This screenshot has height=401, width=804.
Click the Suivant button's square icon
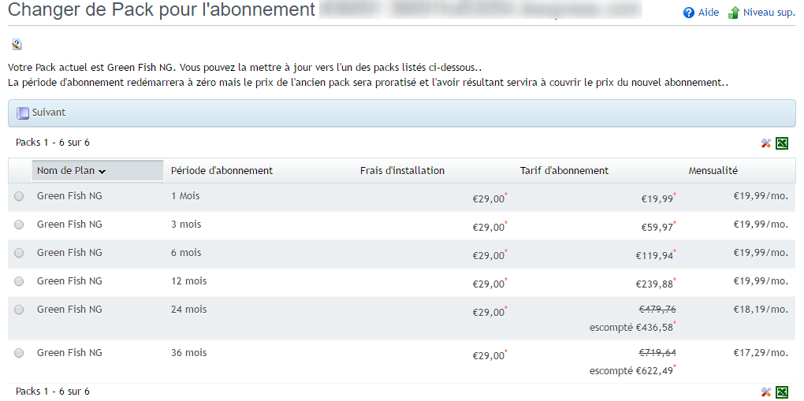tap(23, 113)
